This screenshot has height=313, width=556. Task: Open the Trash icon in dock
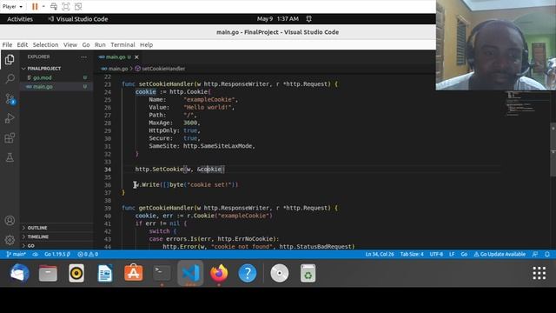tap(308, 273)
